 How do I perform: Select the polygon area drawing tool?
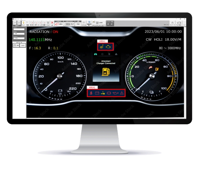44,23
